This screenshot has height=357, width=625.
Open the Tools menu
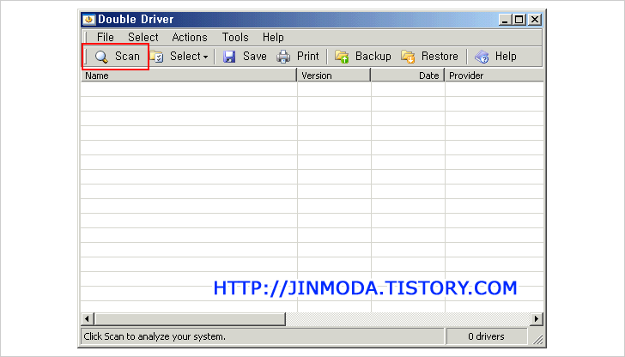pyautogui.click(x=235, y=37)
